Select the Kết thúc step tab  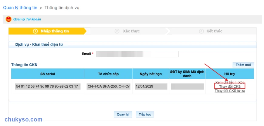(x=211, y=31)
